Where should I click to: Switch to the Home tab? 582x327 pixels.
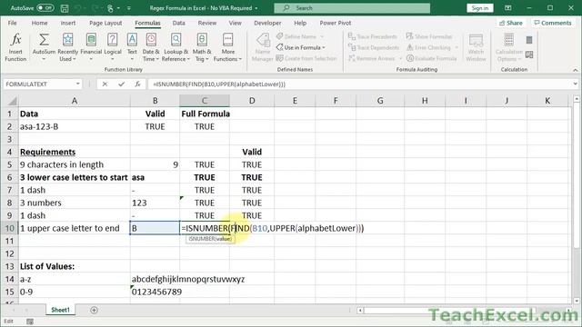39,23
